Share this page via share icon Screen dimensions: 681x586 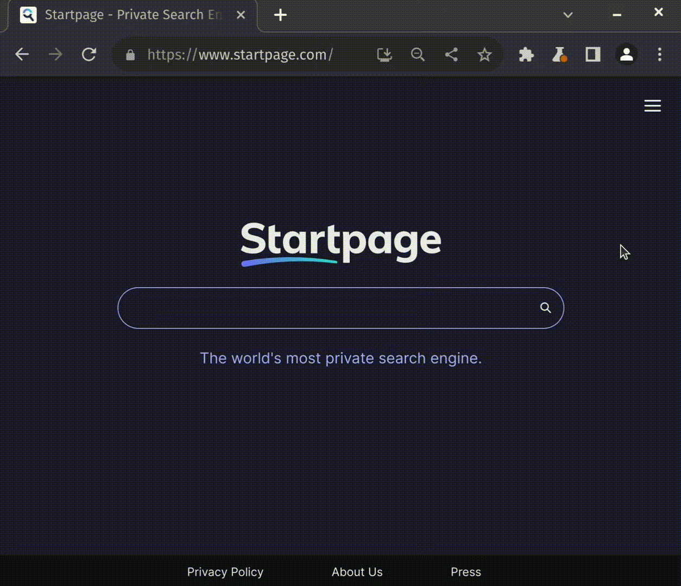[x=451, y=54]
